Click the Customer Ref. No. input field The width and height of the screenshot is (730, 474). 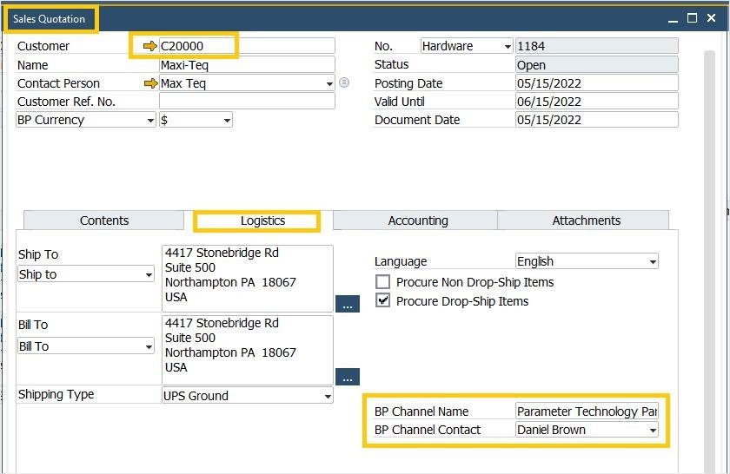(x=246, y=102)
